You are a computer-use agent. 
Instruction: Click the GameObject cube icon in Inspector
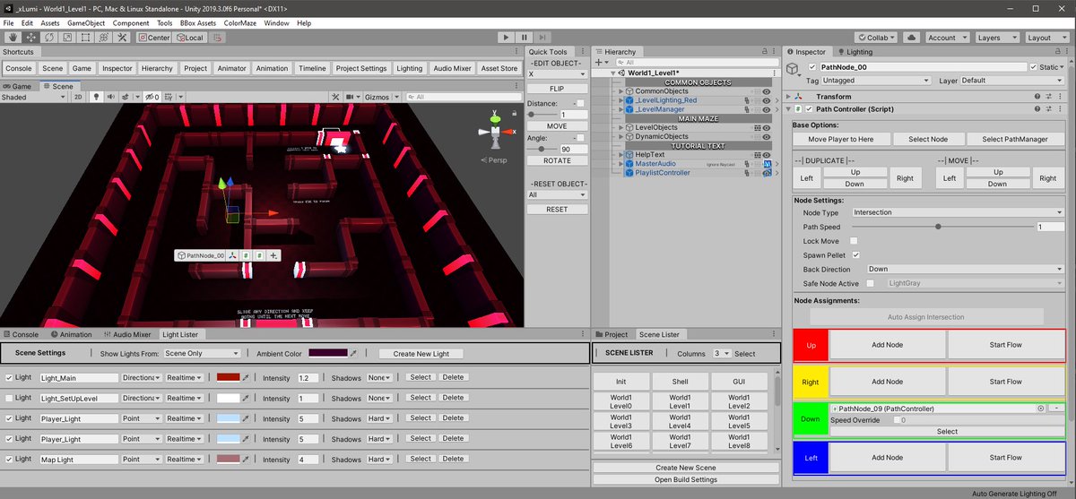[x=794, y=69]
